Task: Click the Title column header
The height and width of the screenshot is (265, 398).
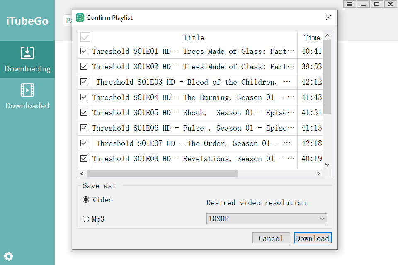Action: [x=194, y=38]
